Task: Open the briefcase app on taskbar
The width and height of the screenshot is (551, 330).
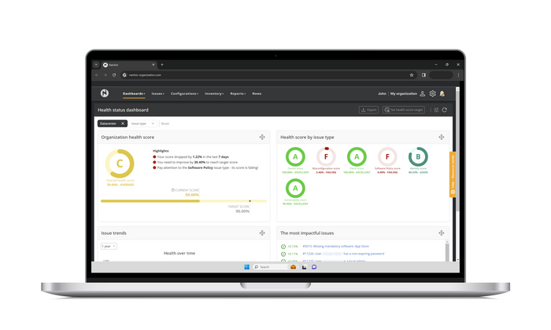Action: pyautogui.click(x=293, y=267)
